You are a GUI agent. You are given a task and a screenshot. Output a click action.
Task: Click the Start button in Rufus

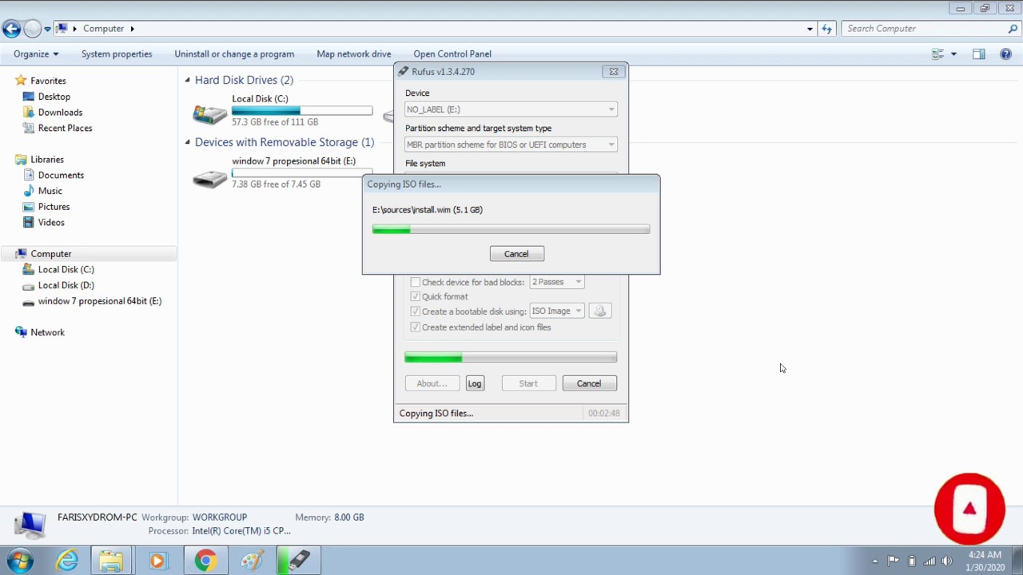coord(528,383)
